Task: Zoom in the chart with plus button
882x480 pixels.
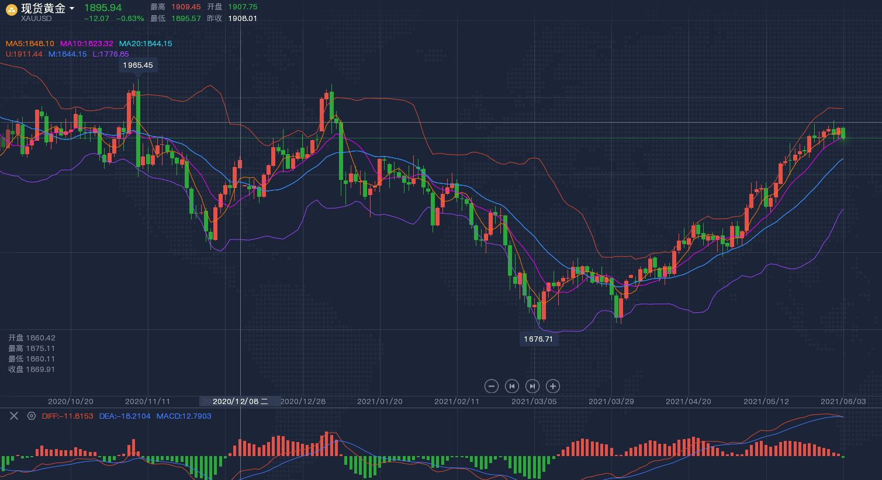Action: pyautogui.click(x=552, y=386)
